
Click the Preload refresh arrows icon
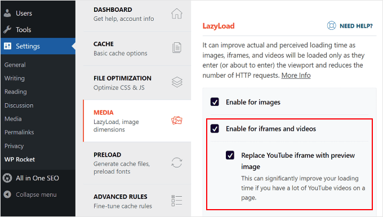pos(177,162)
